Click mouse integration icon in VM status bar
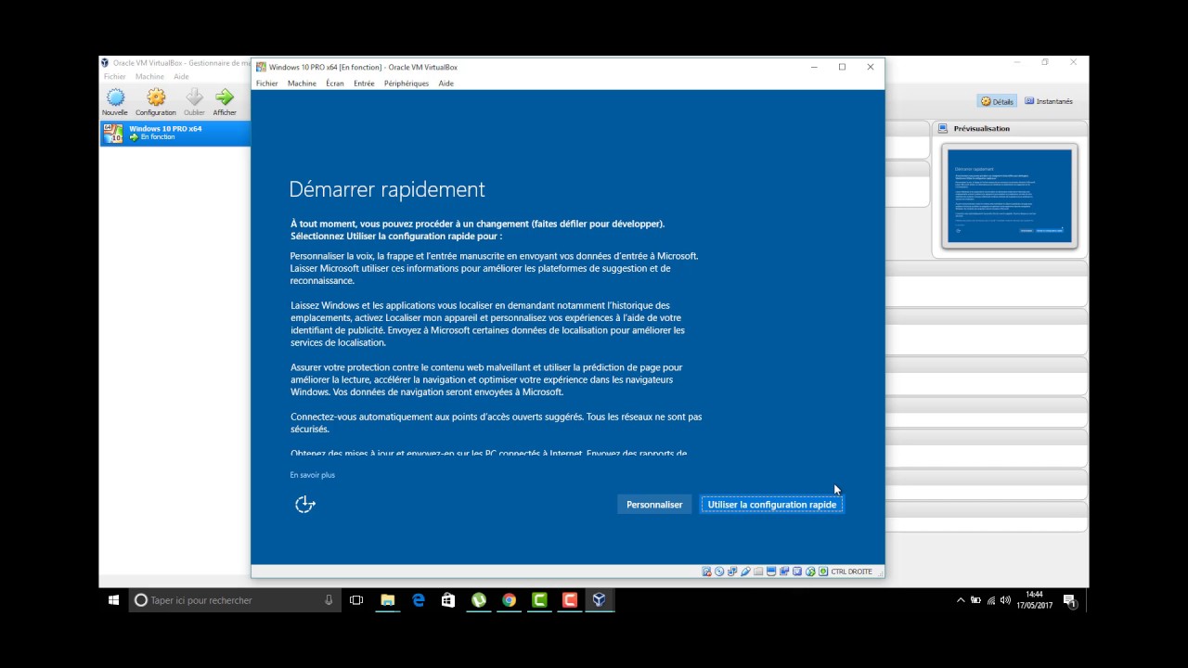Image resolution: width=1188 pixels, height=668 pixels. point(810,572)
